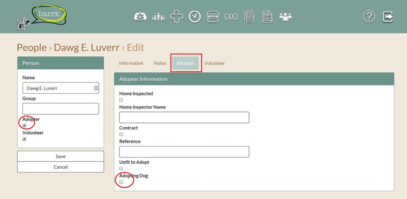Open the storefront shop icon
This screenshot has height=199, width=407.
click(213, 17)
